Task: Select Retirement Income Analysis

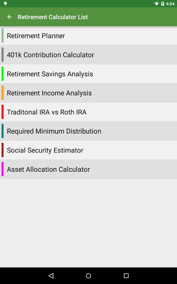Action: pos(88,93)
